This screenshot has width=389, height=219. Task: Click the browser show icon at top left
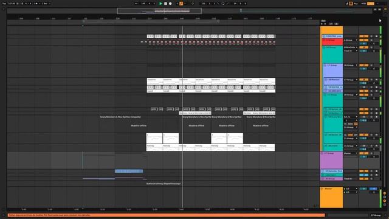(4, 9)
